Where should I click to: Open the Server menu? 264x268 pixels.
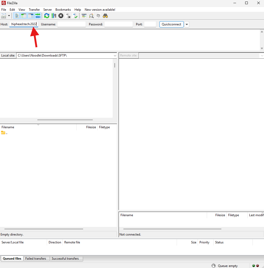(x=47, y=10)
